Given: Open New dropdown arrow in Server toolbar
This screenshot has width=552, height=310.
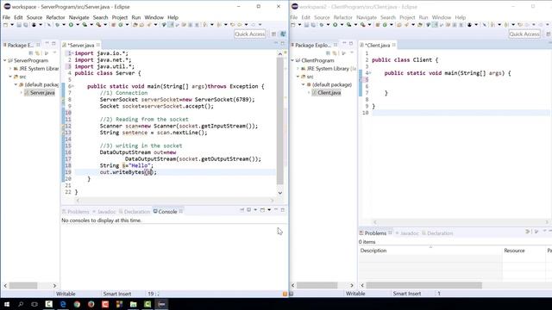Looking at the screenshot, I should coord(12,25).
